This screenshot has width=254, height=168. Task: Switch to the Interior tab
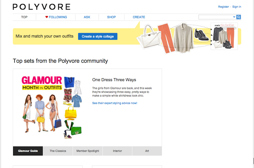[118, 151]
